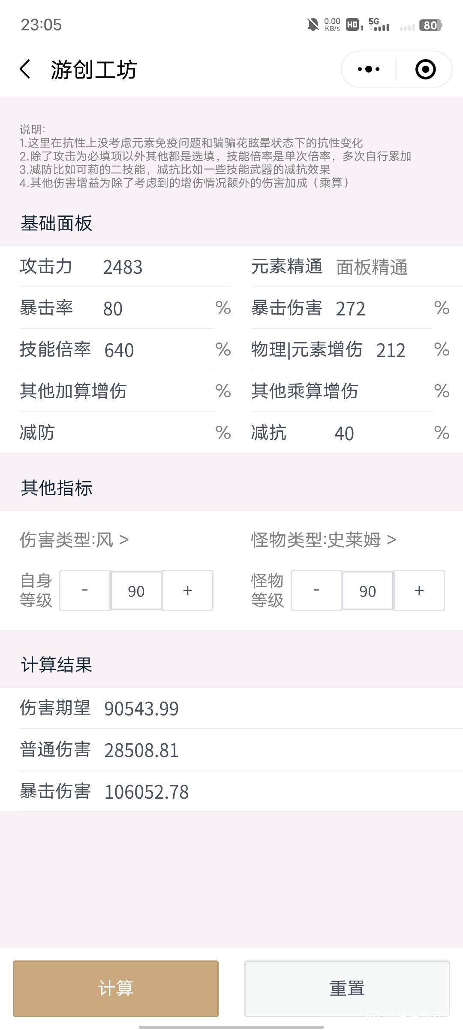Viewport: 463px width, 1030px height.
Task: Tap the back arrow icon
Action: click(x=25, y=69)
